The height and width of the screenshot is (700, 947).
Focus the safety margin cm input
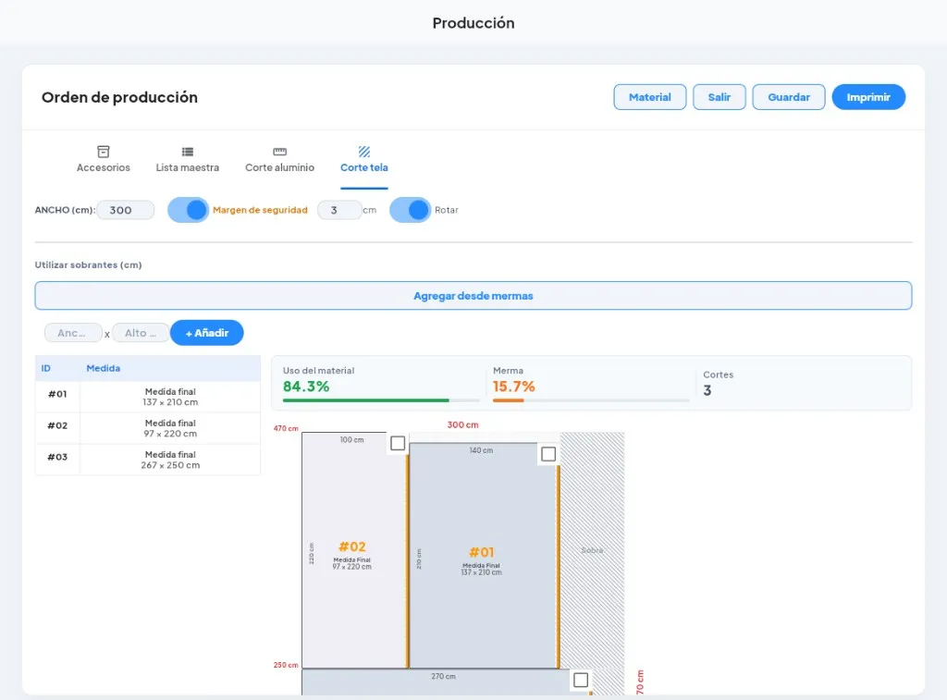pyautogui.click(x=339, y=210)
